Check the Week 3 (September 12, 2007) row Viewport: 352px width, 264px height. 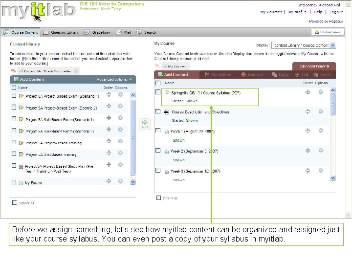point(158,171)
